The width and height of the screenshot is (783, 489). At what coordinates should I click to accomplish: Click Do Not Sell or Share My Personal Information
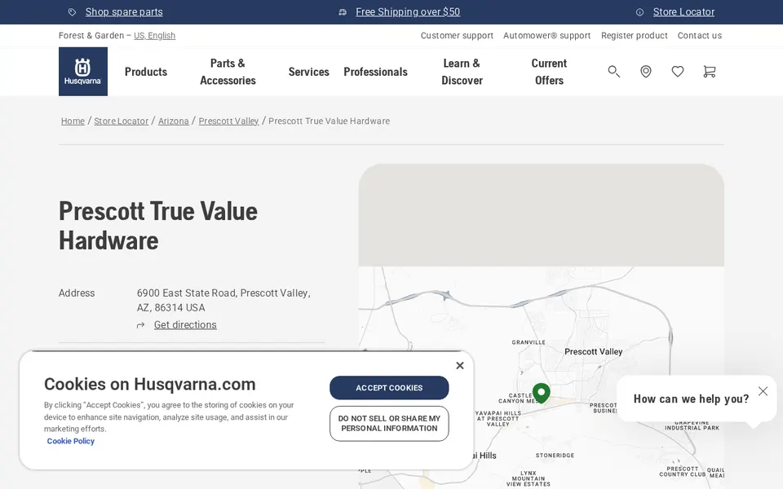[389, 424]
